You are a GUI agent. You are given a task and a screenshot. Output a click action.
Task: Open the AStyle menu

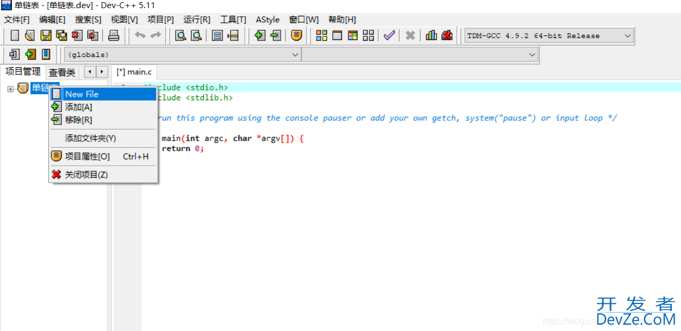[x=268, y=20]
